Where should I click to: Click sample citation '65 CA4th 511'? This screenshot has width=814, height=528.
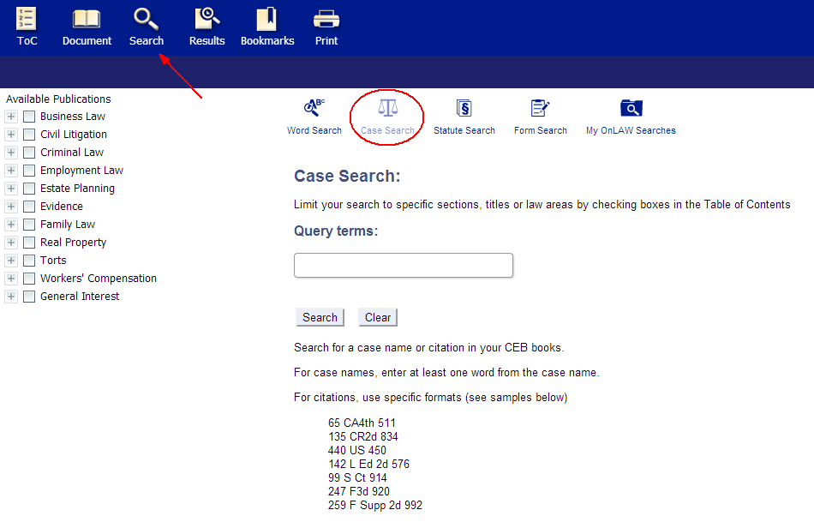tap(362, 423)
